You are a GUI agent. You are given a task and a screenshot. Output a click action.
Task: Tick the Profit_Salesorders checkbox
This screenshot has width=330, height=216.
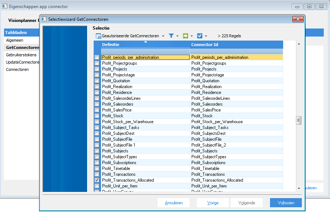(97, 104)
